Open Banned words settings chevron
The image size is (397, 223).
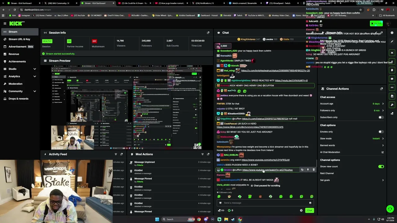[x=383, y=145]
